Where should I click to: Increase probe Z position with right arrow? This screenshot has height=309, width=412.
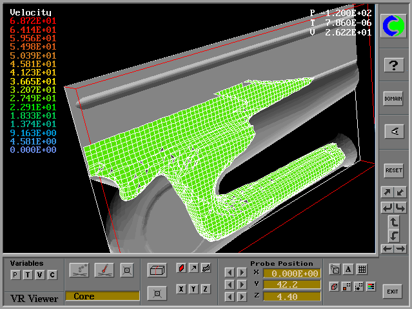click(242, 297)
